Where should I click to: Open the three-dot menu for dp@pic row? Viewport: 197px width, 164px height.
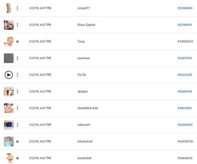click(17, 91)
